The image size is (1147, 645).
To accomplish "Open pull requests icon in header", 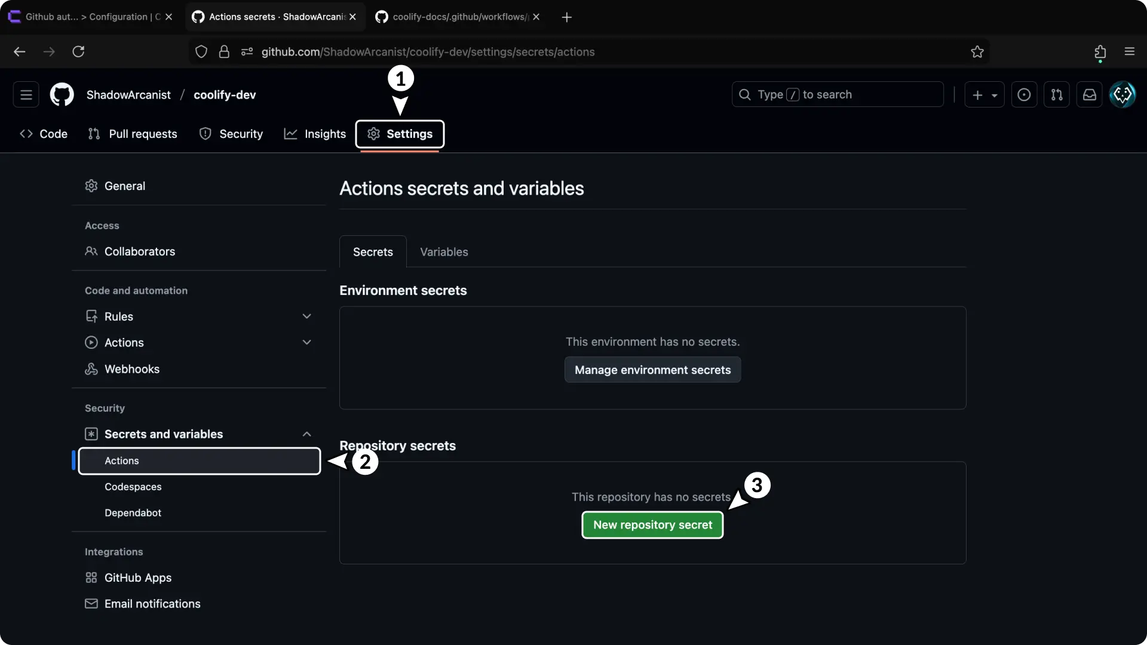I will tap(1056, 94).
